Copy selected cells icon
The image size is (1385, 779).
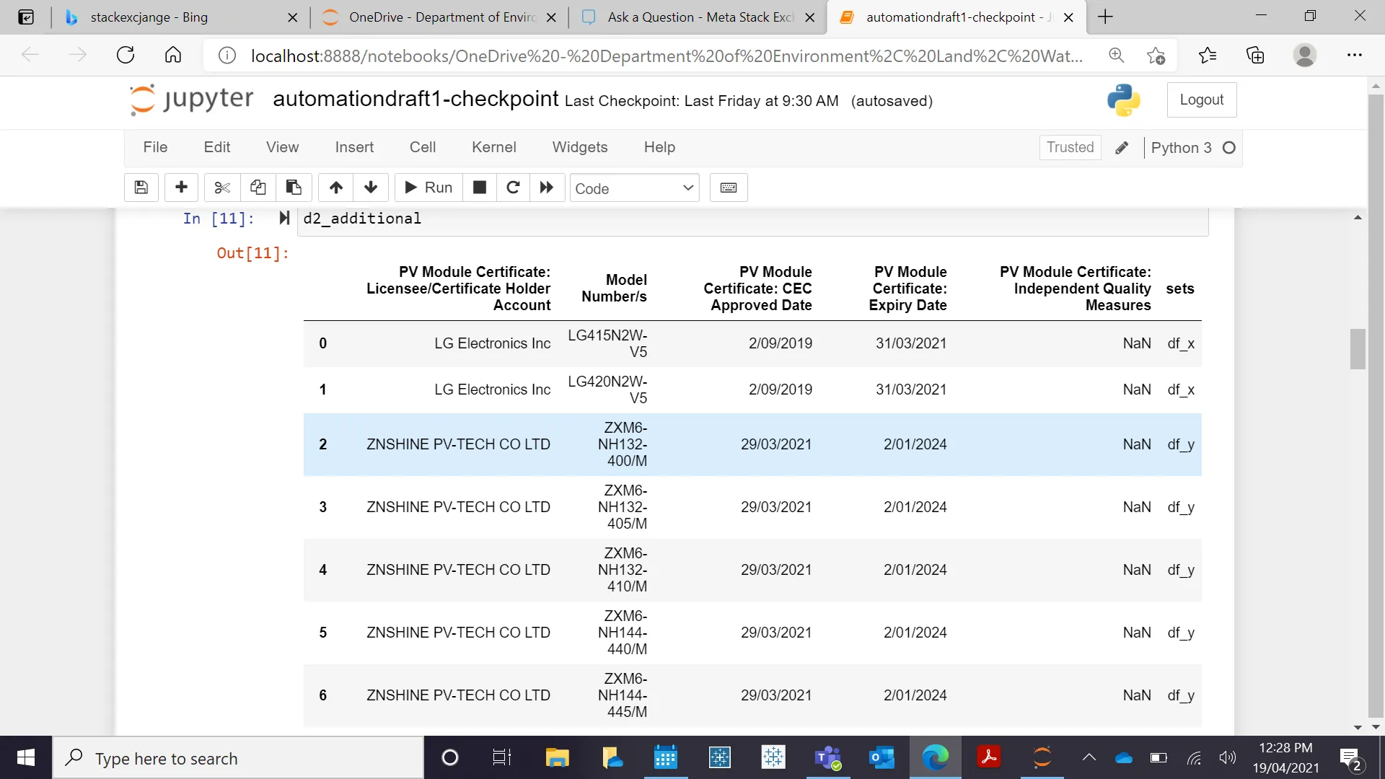pos(258,188)
